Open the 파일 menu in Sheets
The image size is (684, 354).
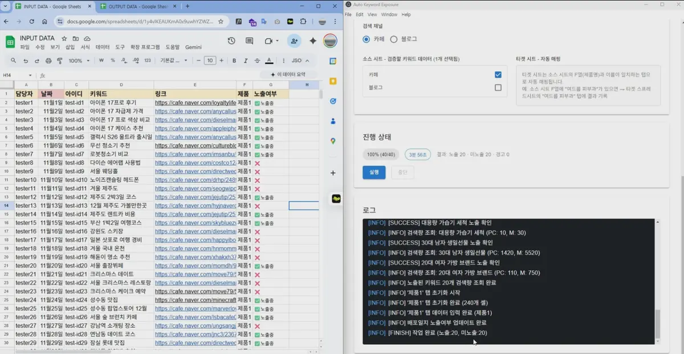(x=25, y=47)
